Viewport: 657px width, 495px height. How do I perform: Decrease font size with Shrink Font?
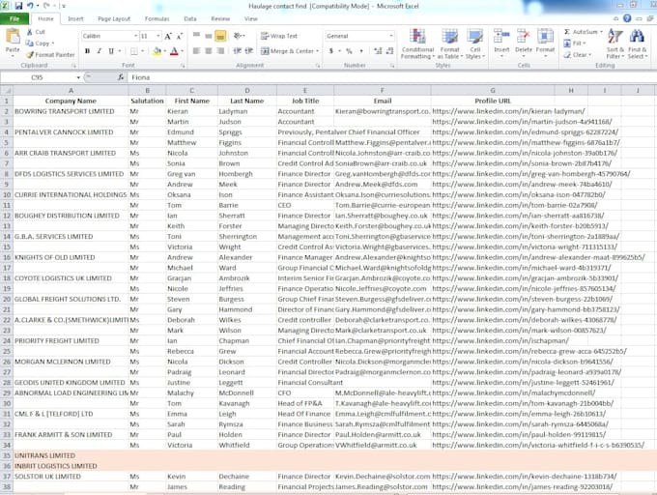[180, 36]
